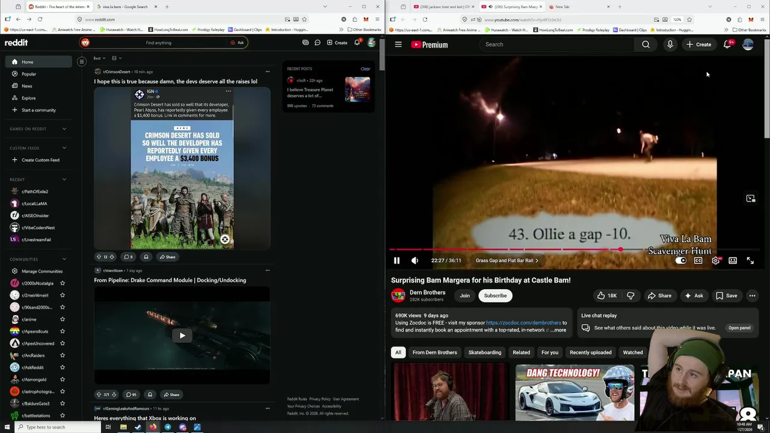Open YouTube Create menu

pos(698,45)
